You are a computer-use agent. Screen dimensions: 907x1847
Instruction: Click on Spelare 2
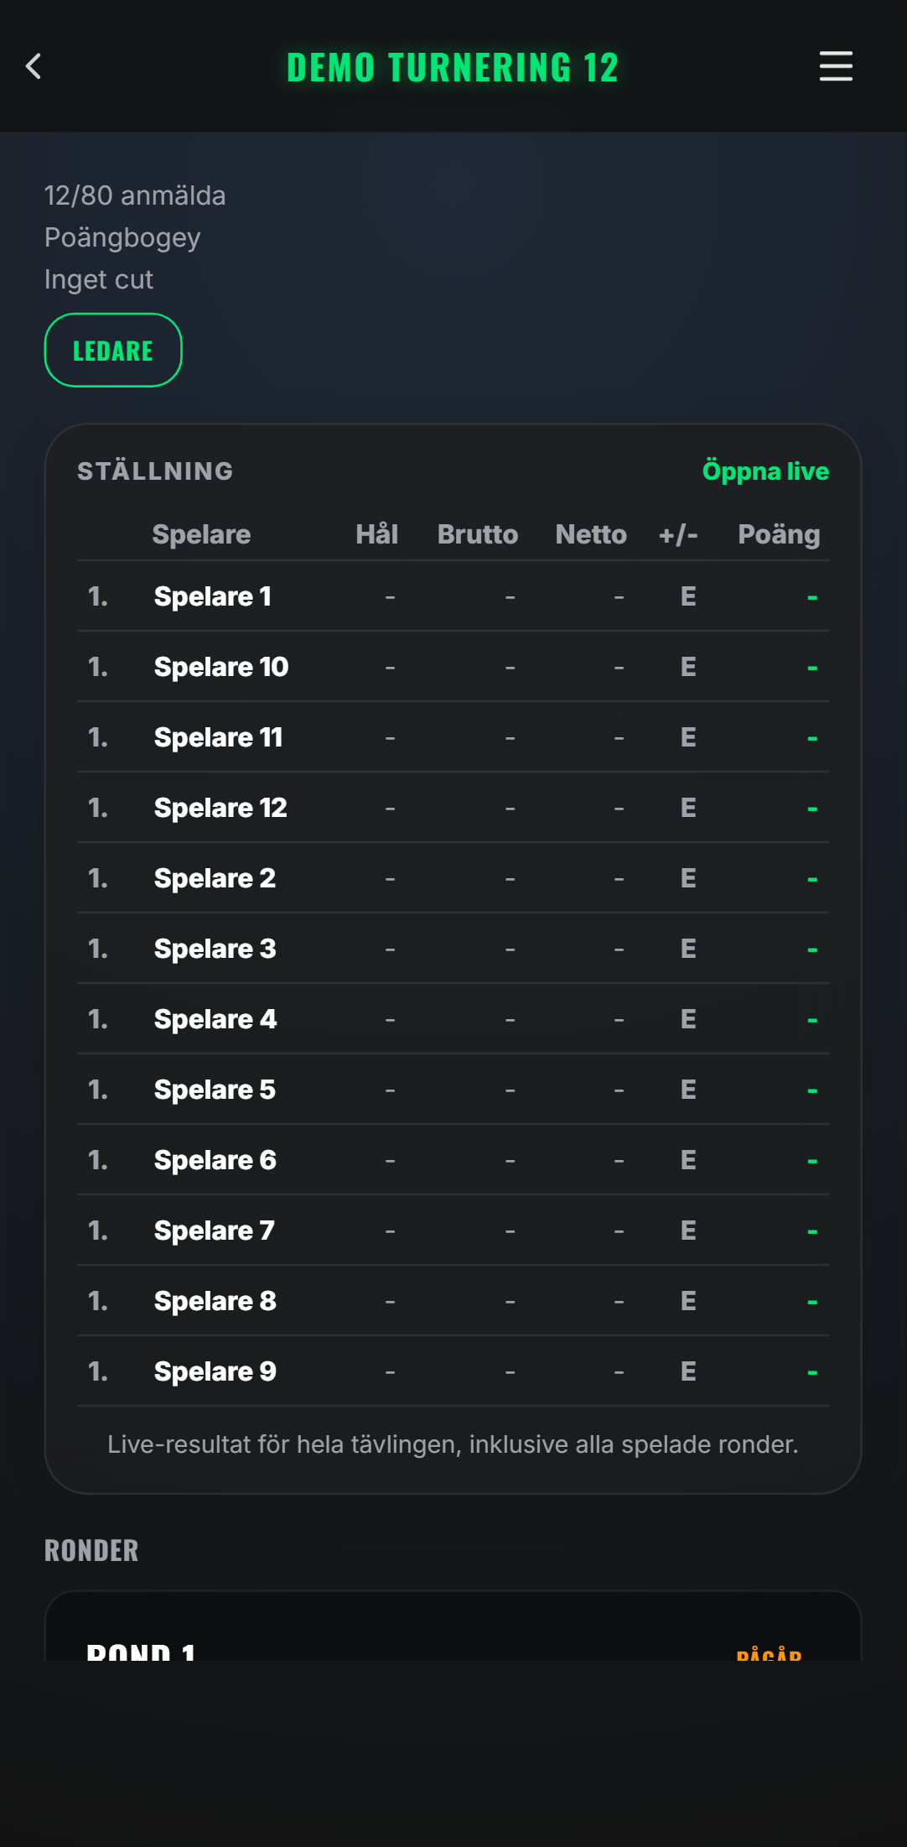point(453,878)
